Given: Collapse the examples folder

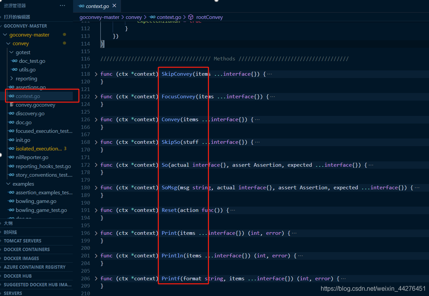Looking at the screenshot, I should (x=23, y=184).
